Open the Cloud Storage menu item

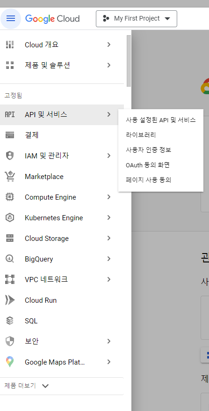[62, 238]
